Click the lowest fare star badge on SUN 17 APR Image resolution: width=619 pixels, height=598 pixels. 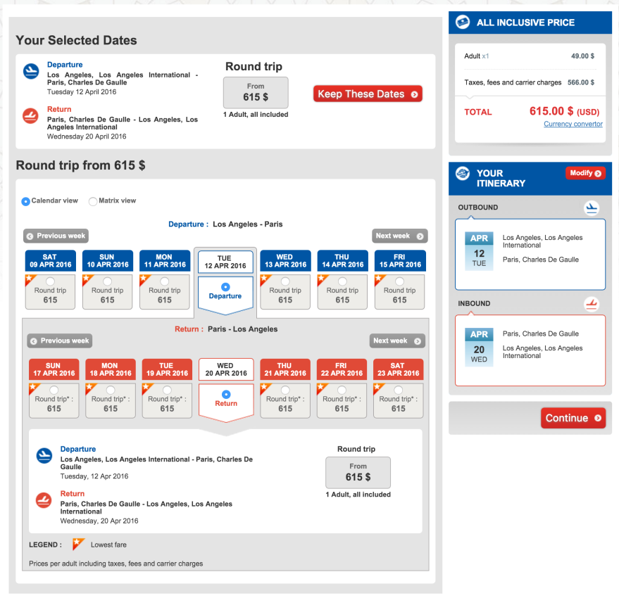34,388
